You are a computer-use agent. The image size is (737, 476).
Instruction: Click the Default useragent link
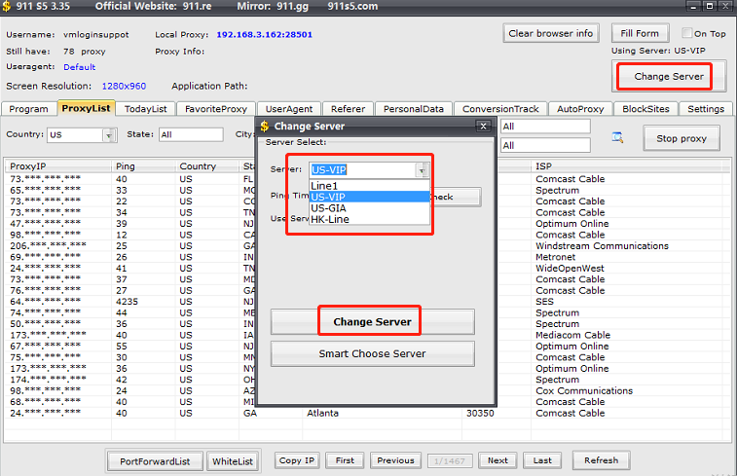click(80, 67)
